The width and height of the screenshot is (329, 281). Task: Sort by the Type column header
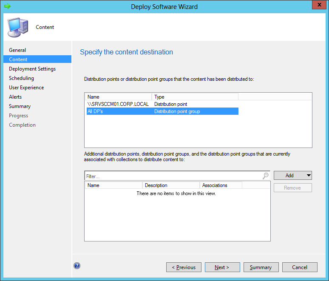(194, 97)
